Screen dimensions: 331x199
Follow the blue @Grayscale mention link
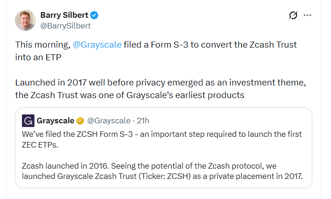(97, 45)
